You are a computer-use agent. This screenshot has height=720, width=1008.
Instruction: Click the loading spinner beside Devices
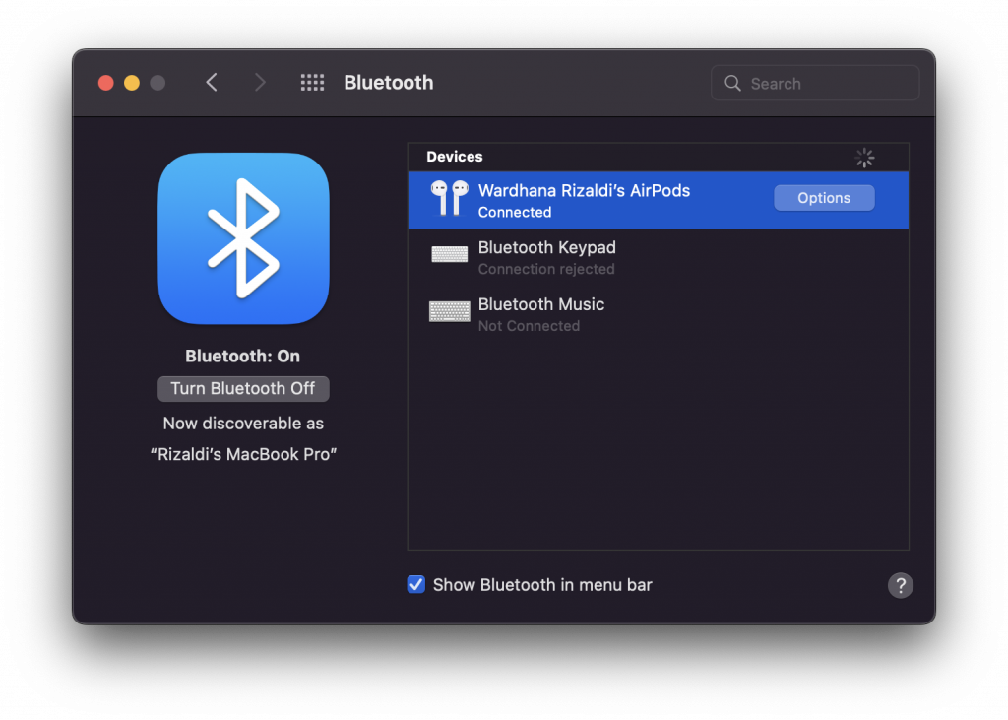[864, 158]
